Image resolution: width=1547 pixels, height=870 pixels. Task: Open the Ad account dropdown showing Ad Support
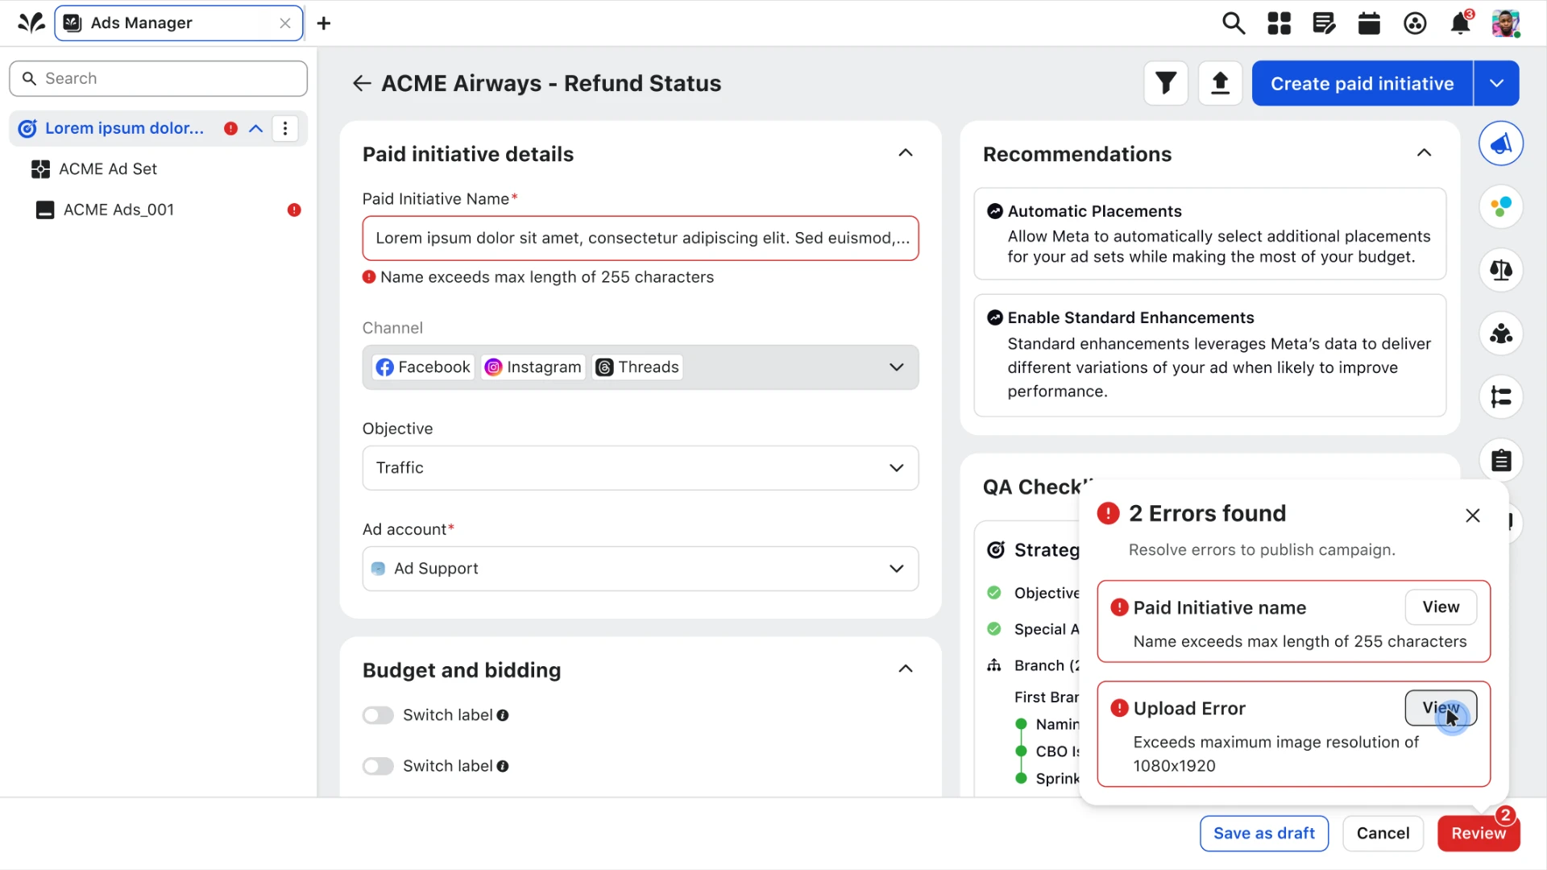coord(641,569)
